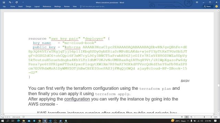Open the Design ribbon tab
Screen dimensions: 220x123
(x=29, y=6)
